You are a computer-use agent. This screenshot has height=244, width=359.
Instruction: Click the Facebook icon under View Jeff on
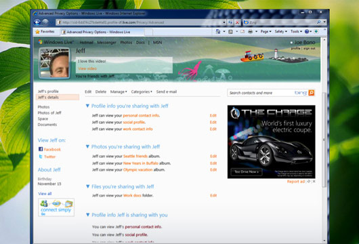(41, 149)
